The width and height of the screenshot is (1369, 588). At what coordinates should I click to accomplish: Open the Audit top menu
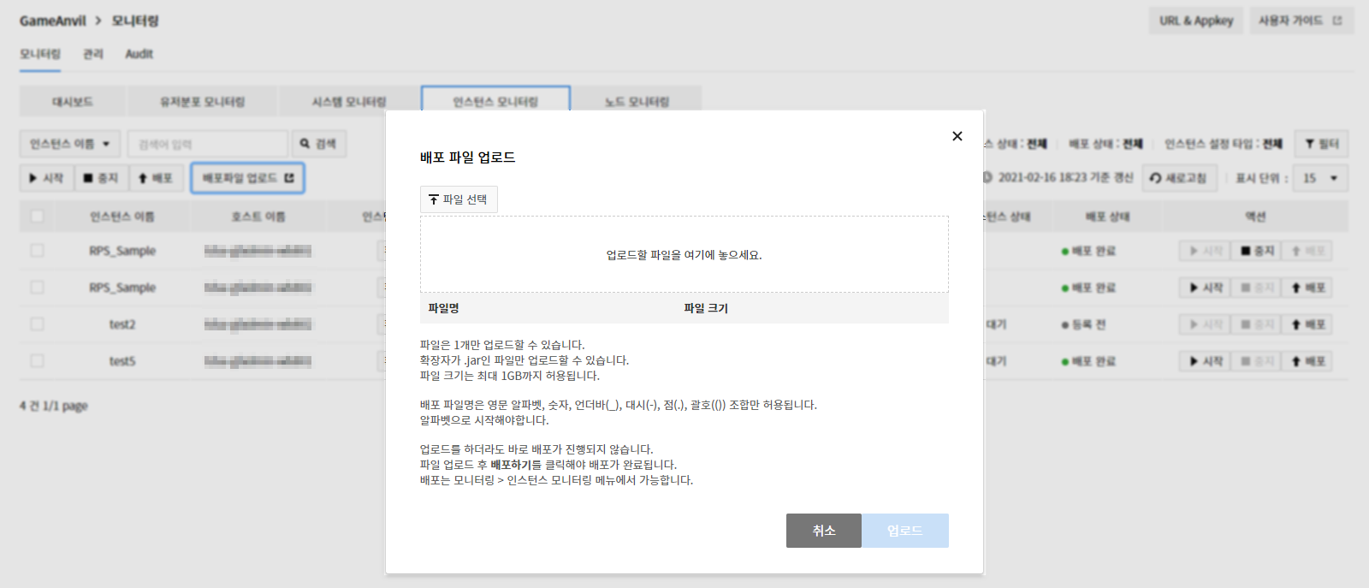pyautogui.click(x=139, y=54)
